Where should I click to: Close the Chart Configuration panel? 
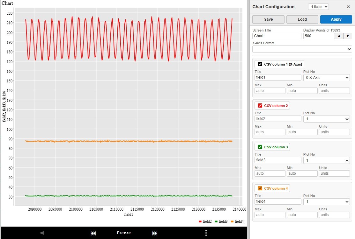point(348,7)
